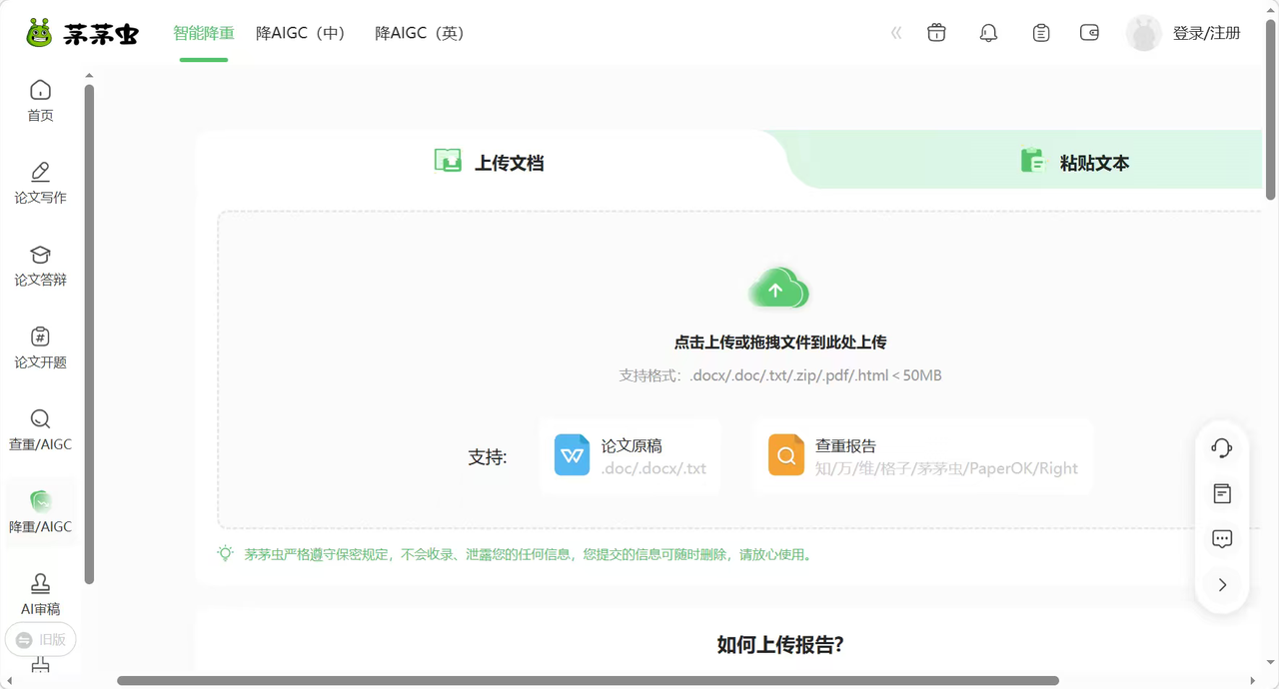Viewport: 1279px width, 689px height.
Task: Open 论文写作 in the sidebar
Action: tap(40, 183)
